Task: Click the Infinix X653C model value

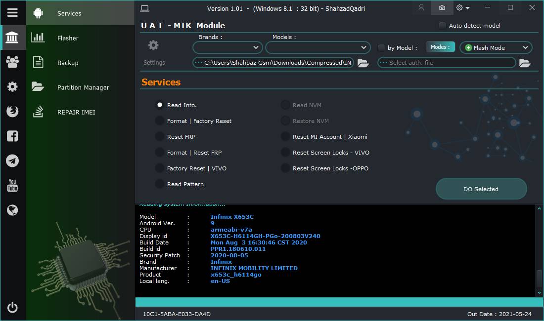Action: pos(232,217)
